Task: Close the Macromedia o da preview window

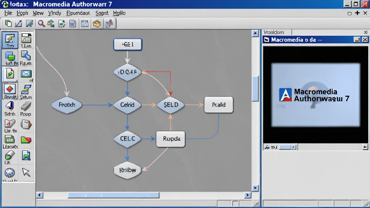Action: (x=365, y=40)
